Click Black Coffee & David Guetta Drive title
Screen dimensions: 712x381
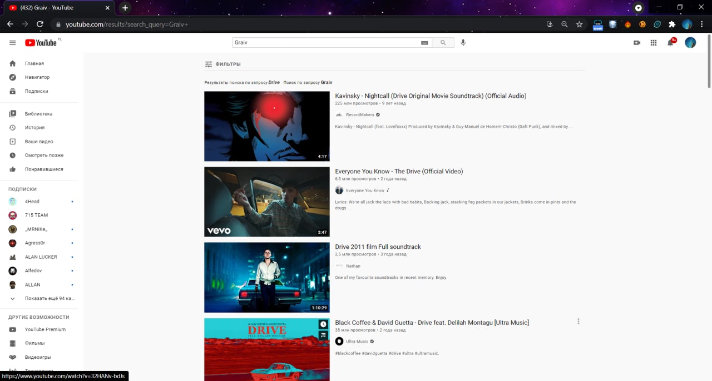(432, 323)
